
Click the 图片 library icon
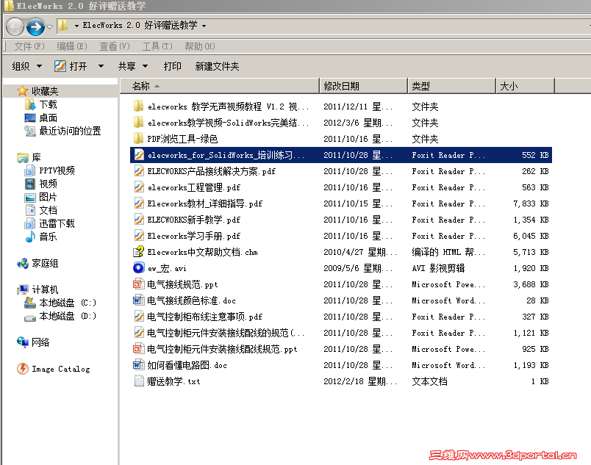30,198
